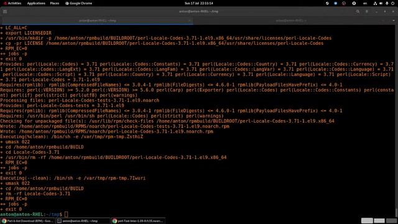398x224 pixels.
Task: Click the terminal search icon
Action: pos(358,11)
